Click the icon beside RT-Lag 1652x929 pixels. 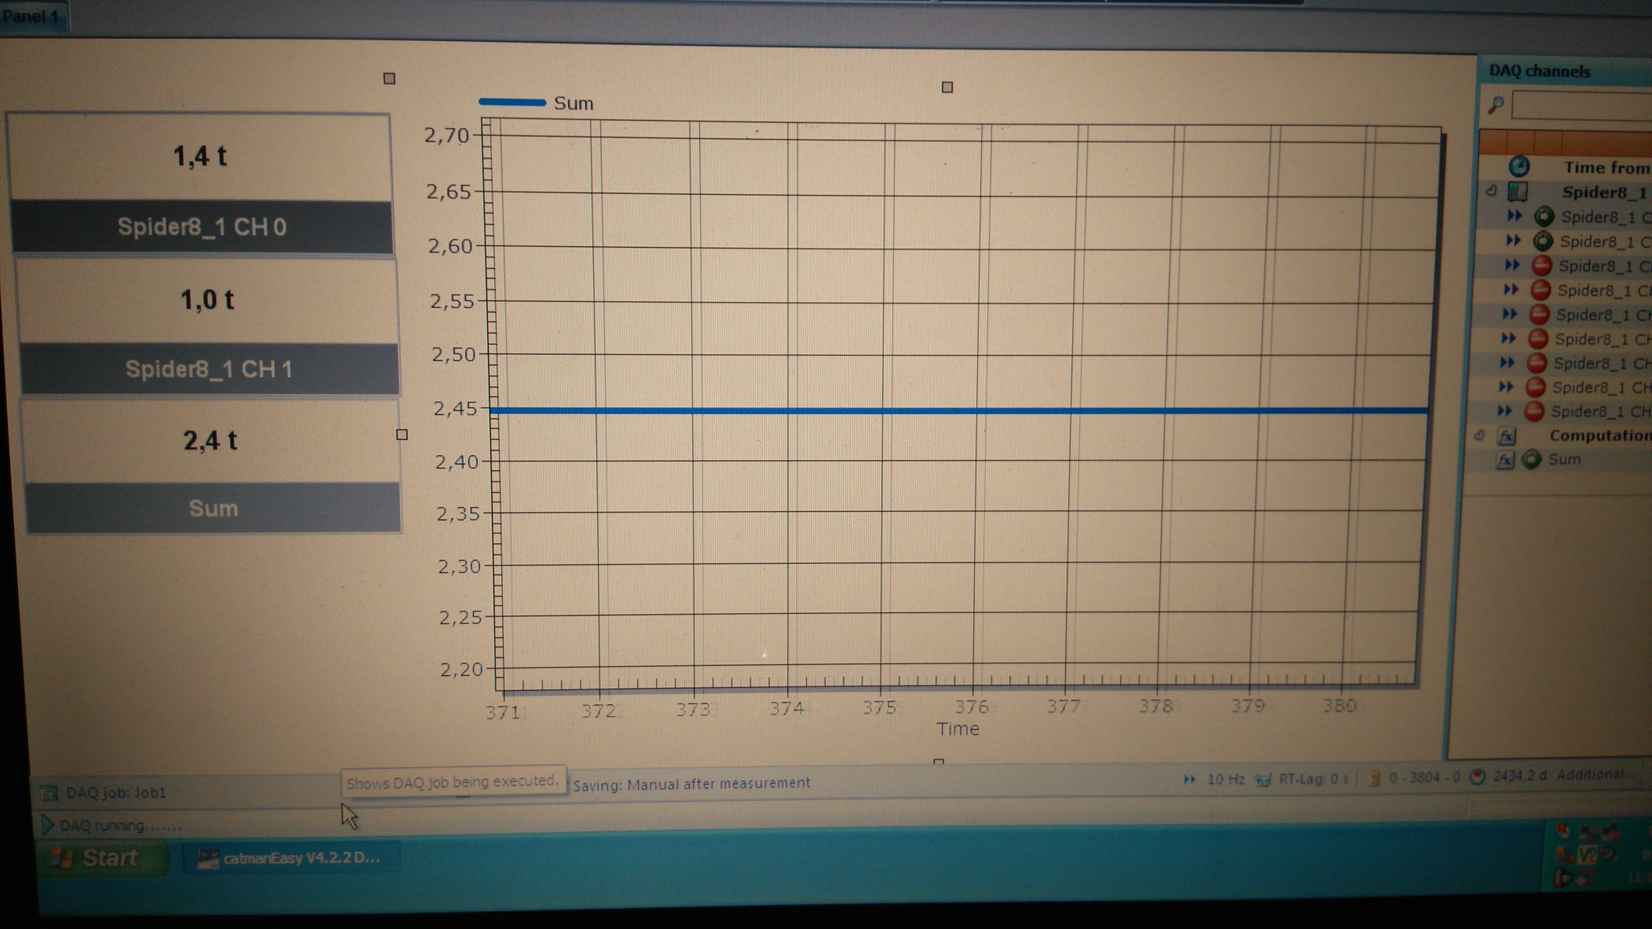(x=1263, y=780)
